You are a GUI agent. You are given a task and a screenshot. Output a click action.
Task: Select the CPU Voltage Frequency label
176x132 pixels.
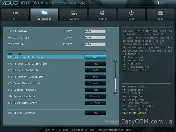pos(23,90)
